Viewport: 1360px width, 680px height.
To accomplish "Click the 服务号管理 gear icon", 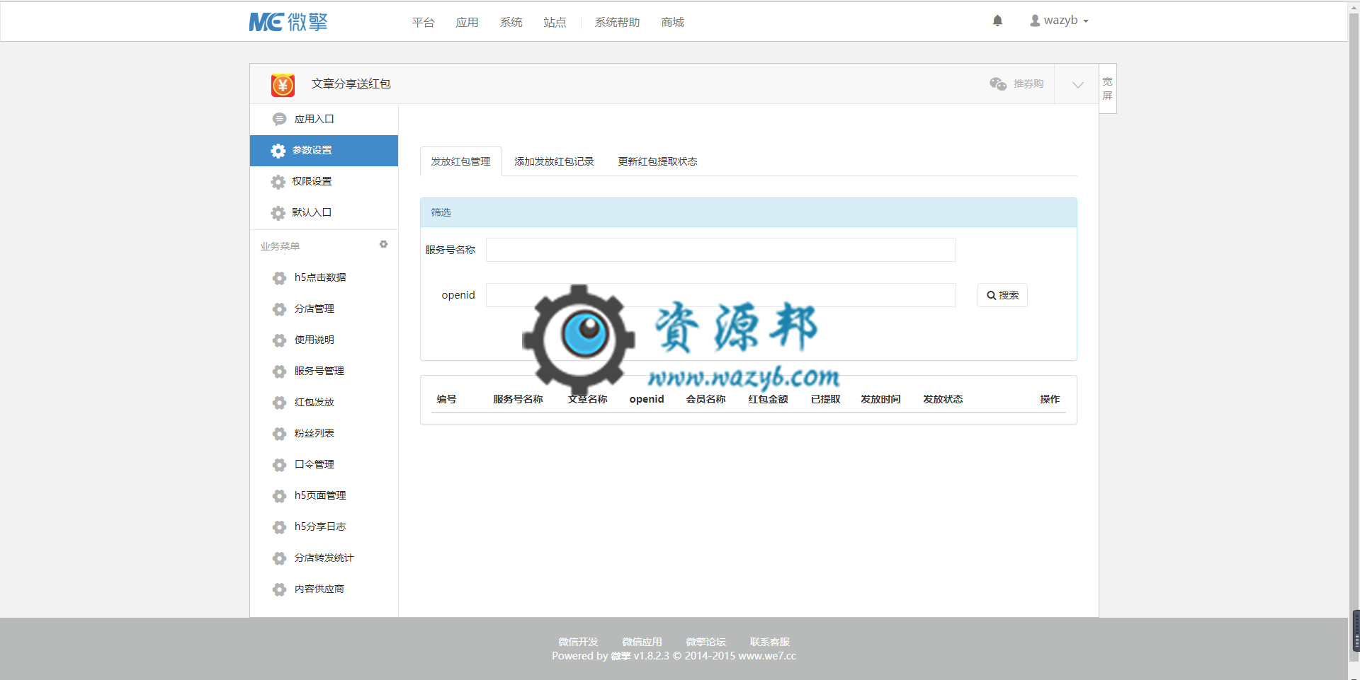I will pyautogui.click(x=279, y=371).
